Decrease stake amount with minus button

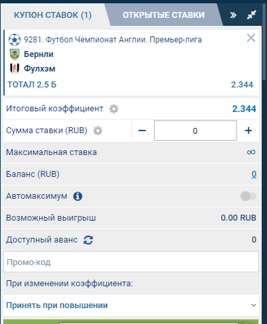(x=142, y=131)
